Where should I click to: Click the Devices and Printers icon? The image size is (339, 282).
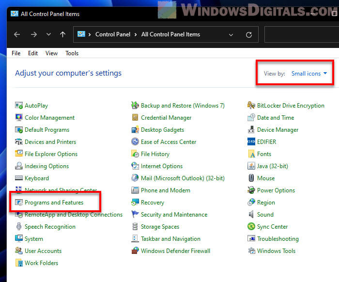[19, 142]
